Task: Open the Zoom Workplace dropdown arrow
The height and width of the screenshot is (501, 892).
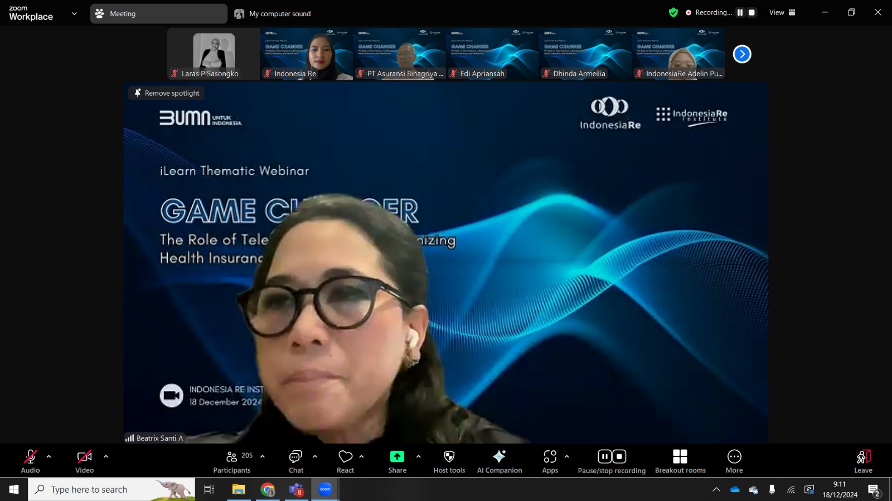Action: [74, 13]
